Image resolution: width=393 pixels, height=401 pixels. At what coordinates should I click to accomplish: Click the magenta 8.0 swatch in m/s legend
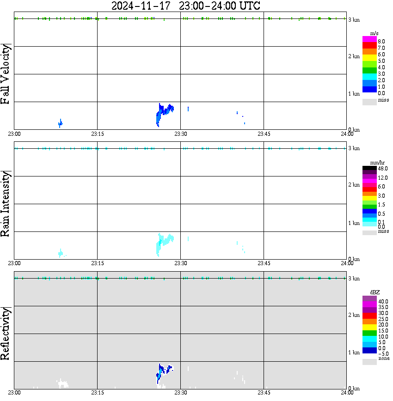click(x=369, y=39)
